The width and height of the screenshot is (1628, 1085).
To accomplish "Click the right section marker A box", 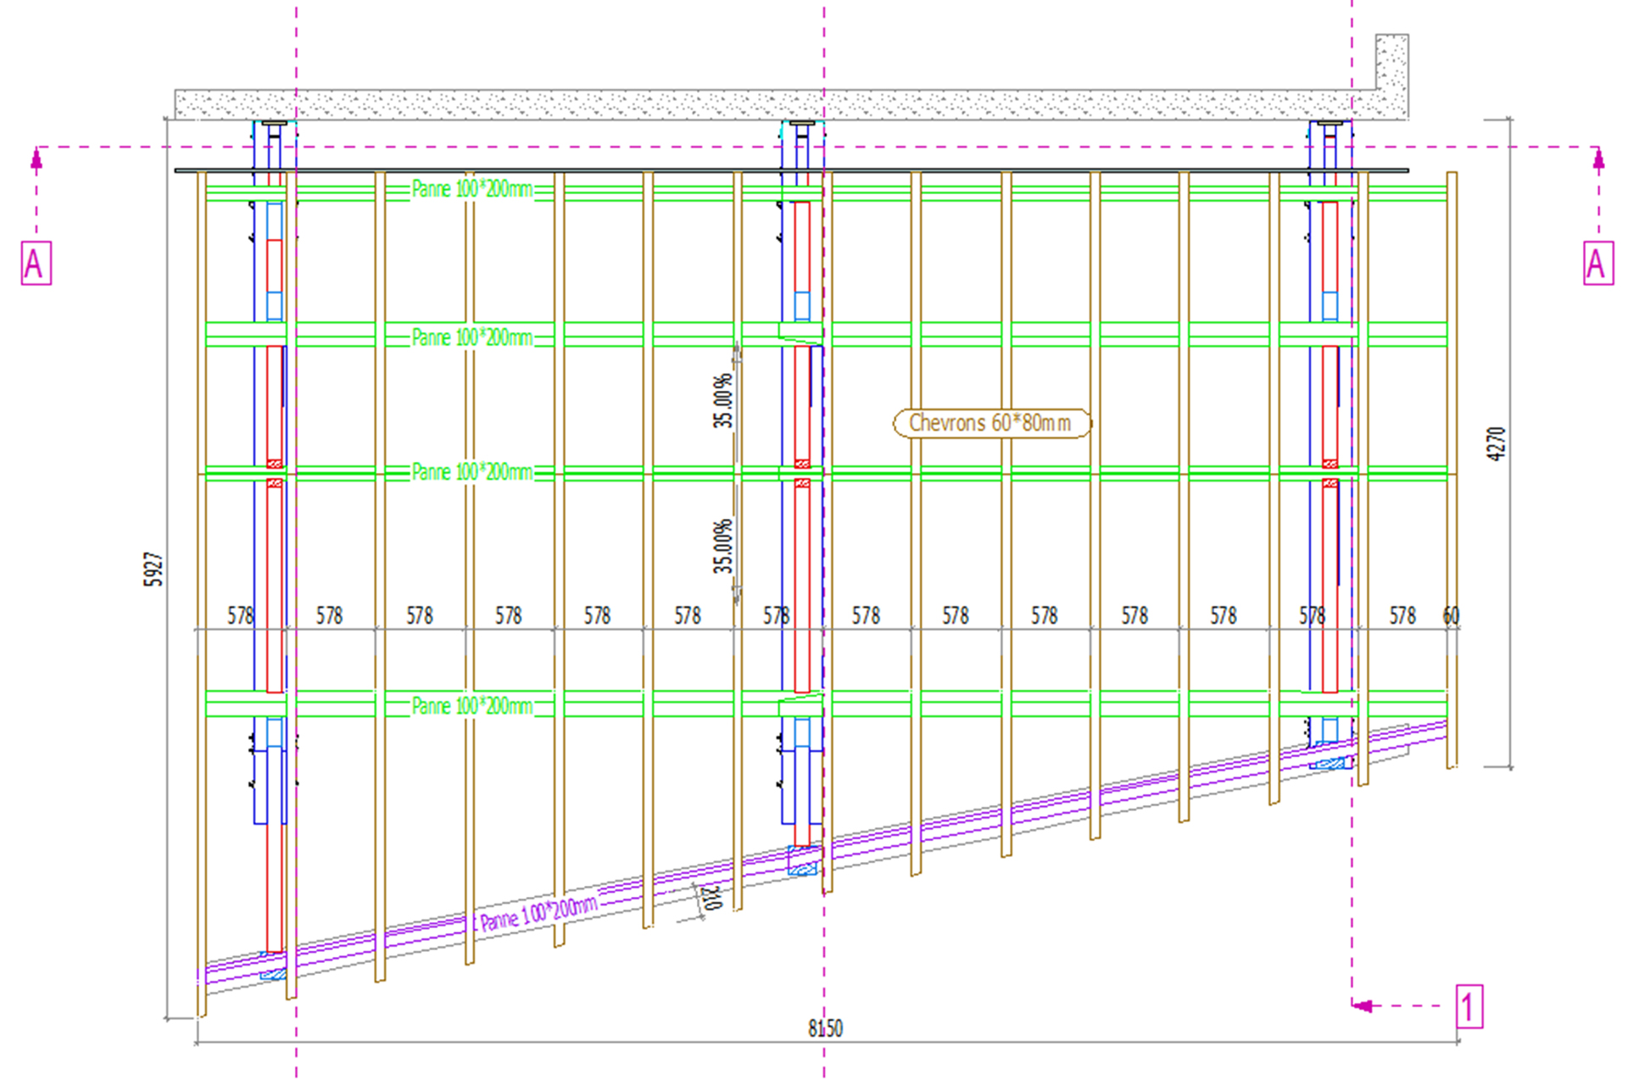I will [1597, 264].
